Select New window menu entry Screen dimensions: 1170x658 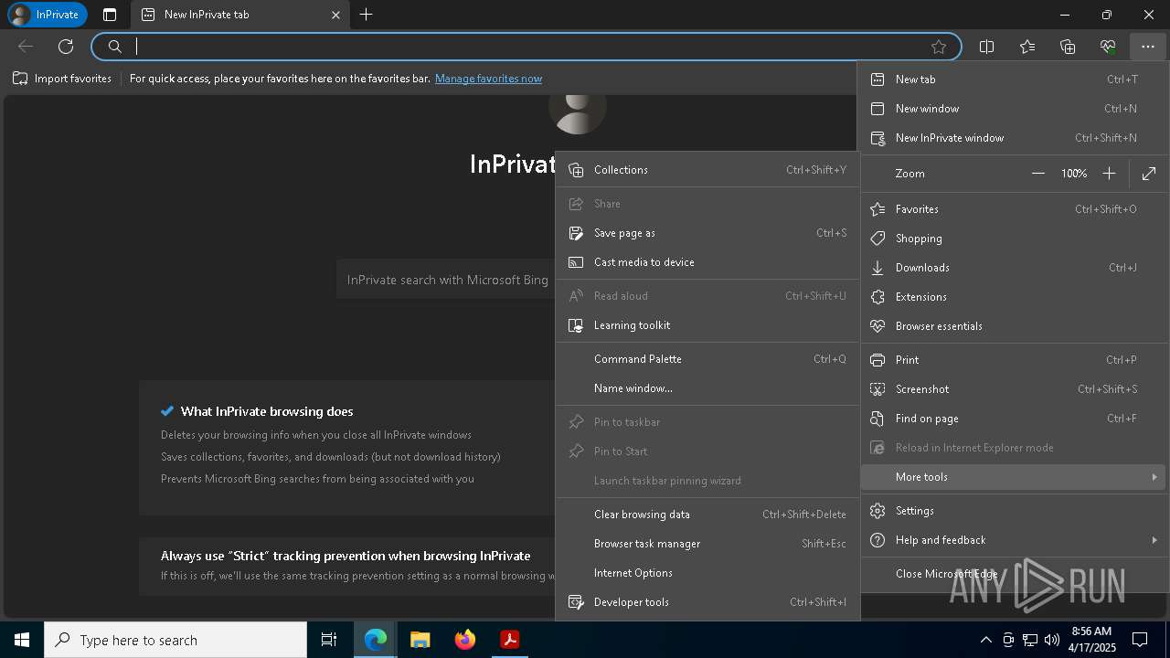[1014, 109]
